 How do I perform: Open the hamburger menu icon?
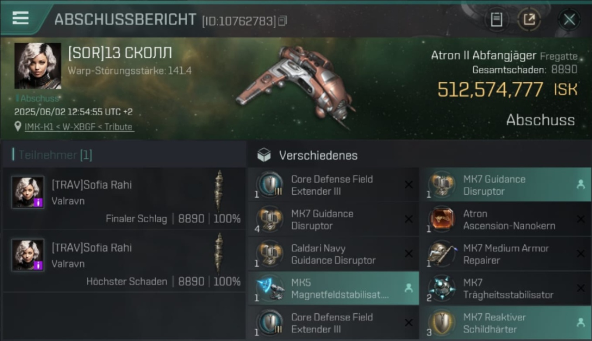point(20,18)
